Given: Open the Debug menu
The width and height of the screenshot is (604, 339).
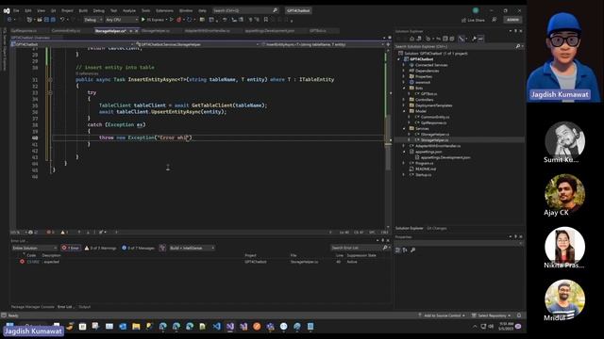Looking at the screenshot, I should point(98,10).
